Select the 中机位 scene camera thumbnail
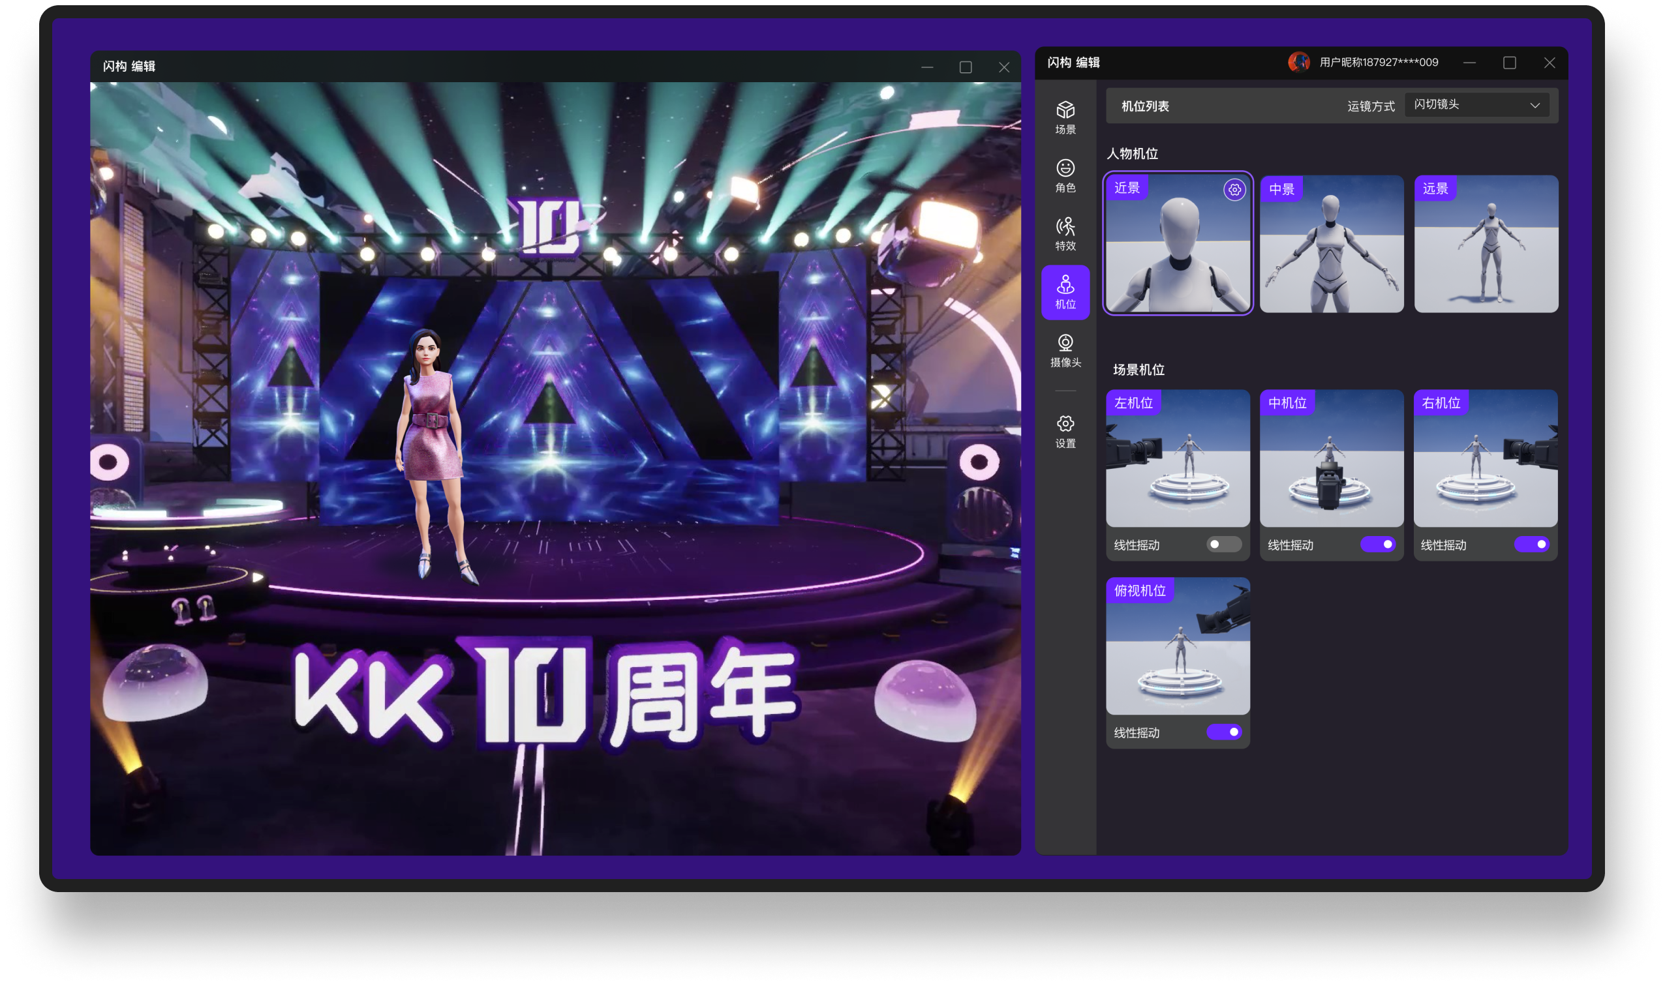This screenshot has width=1665, height=986. [1332, 458]
